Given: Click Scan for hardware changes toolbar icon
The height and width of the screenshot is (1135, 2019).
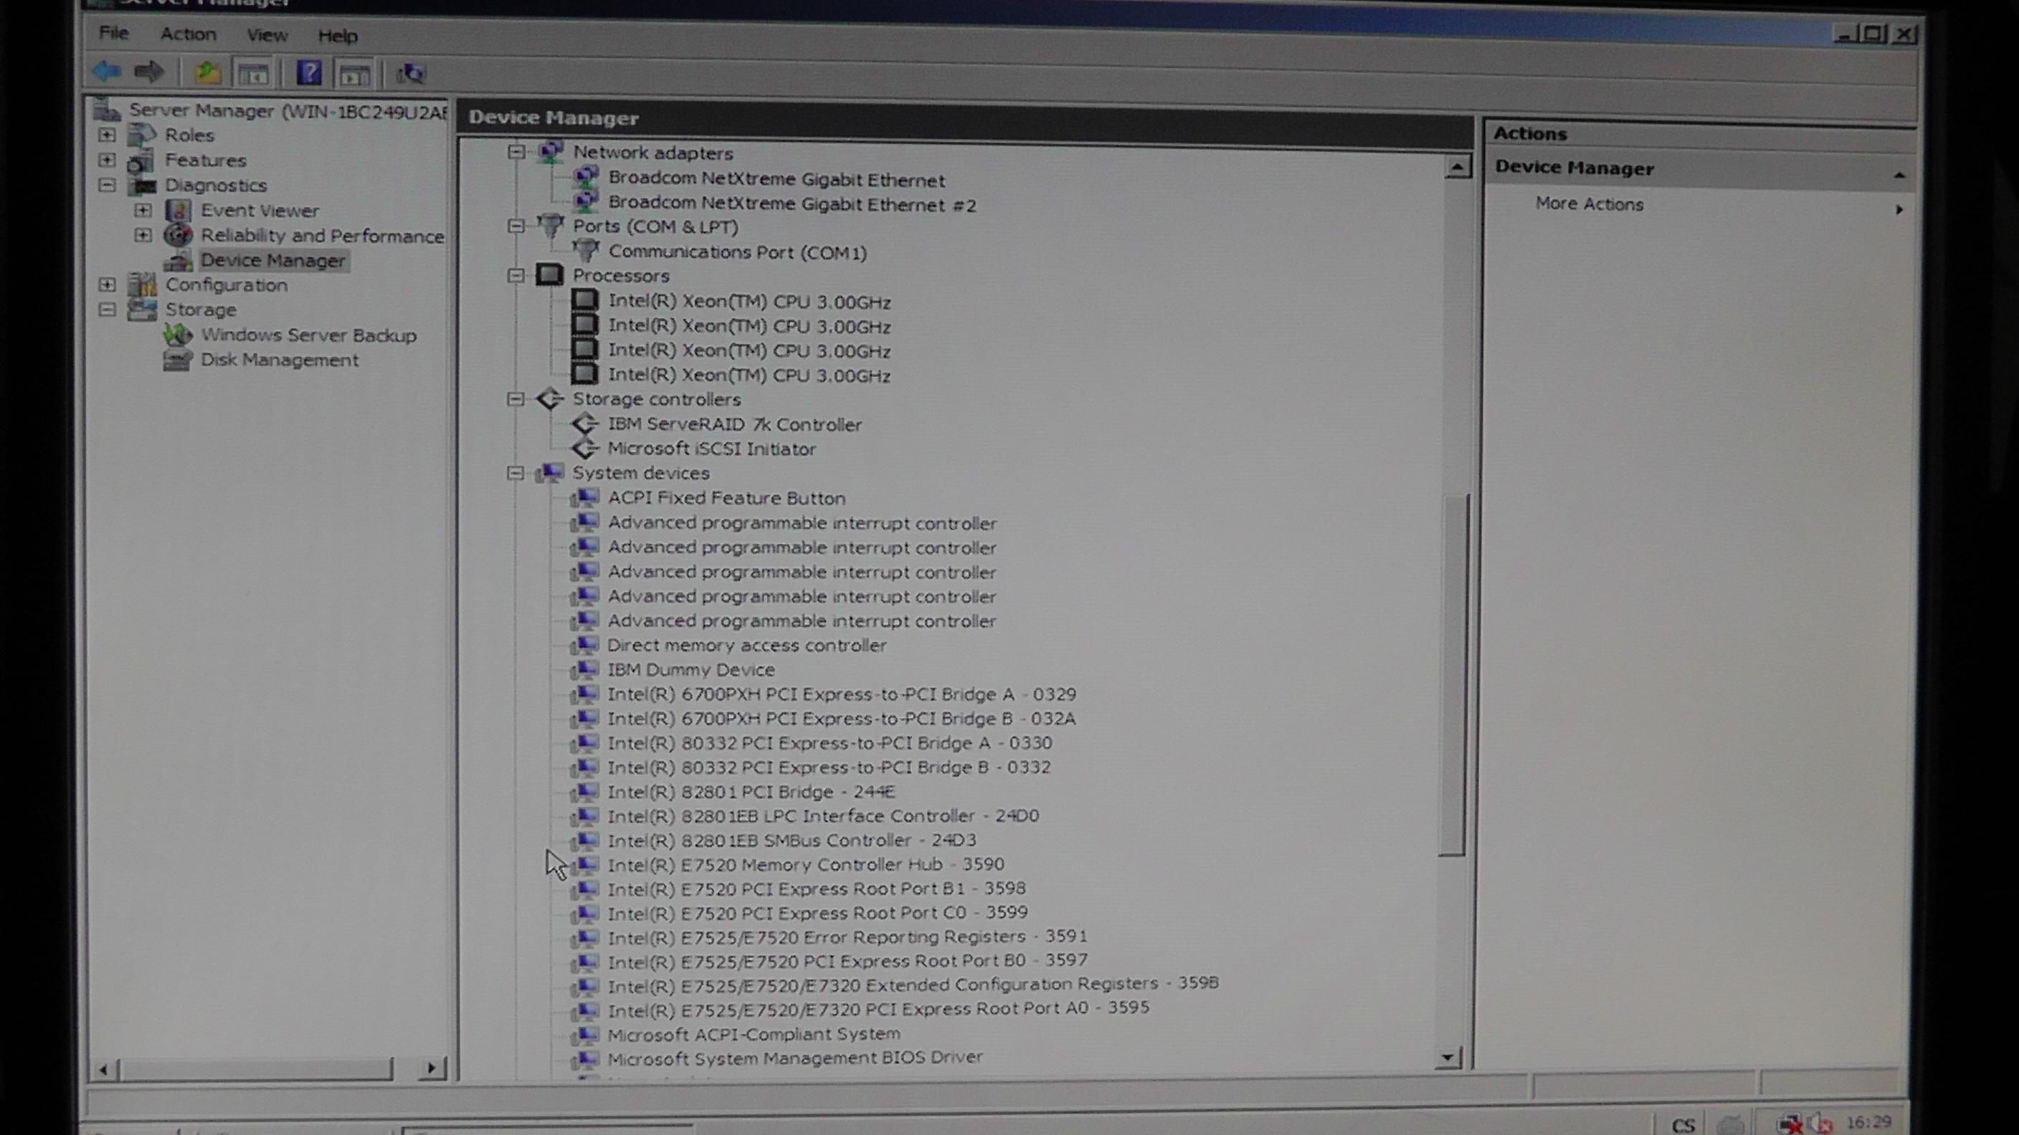Looking at the screenshot, I should [411, 74].
